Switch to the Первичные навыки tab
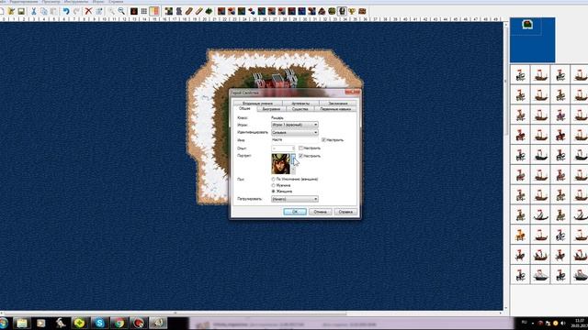This screenshot has width=588, height=330. (335, 109)
